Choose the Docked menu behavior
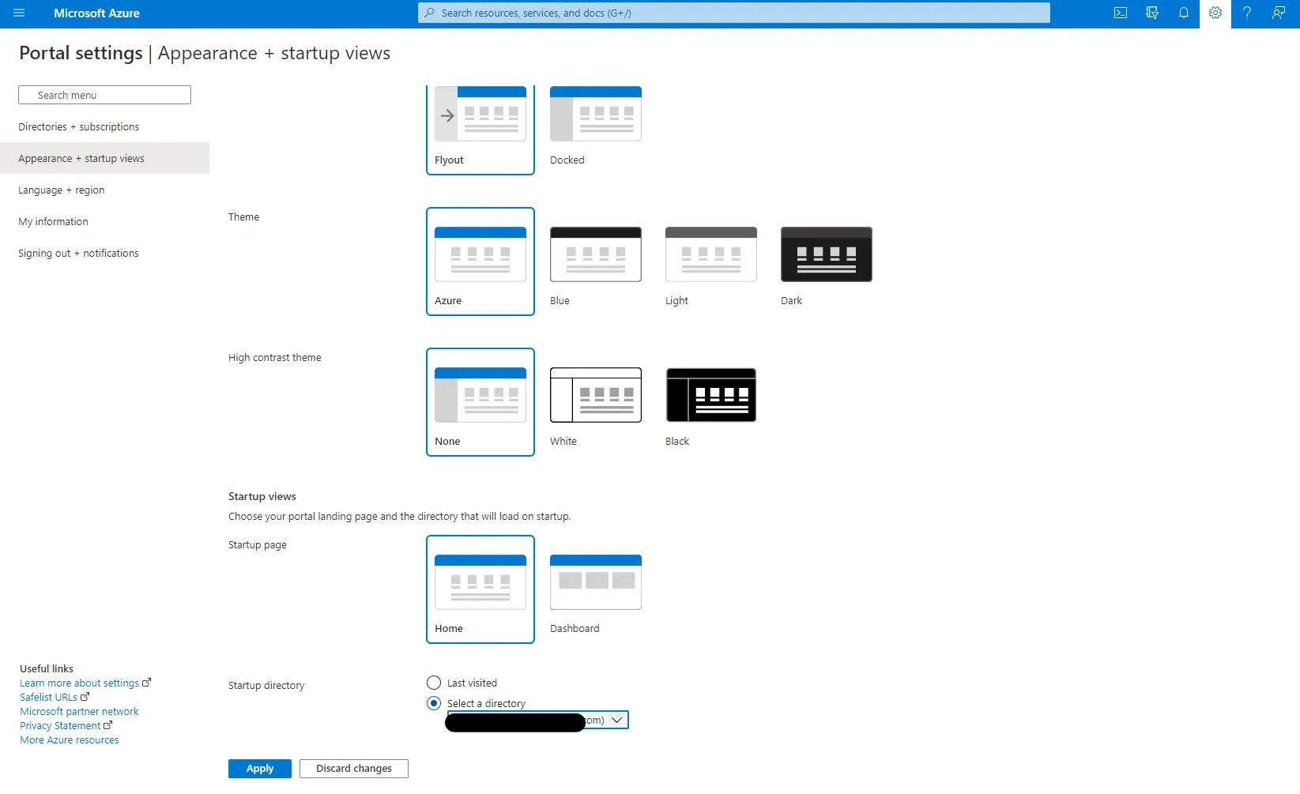This screenshot has height=794, width=1300. 596,128
